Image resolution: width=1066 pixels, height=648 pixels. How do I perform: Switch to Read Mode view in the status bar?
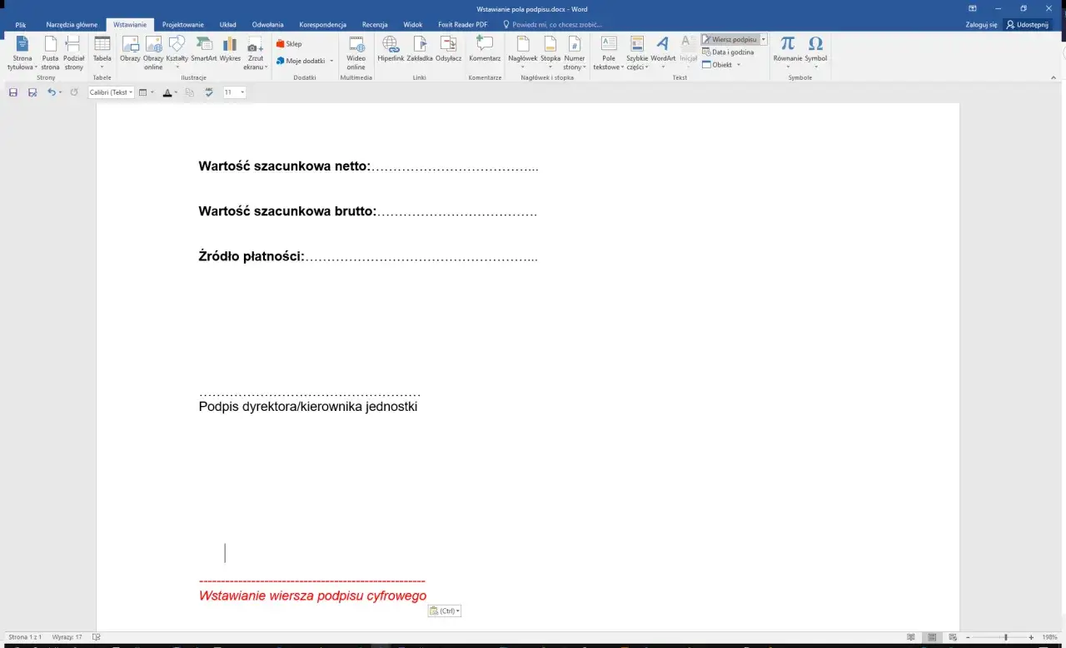[911, 637]
